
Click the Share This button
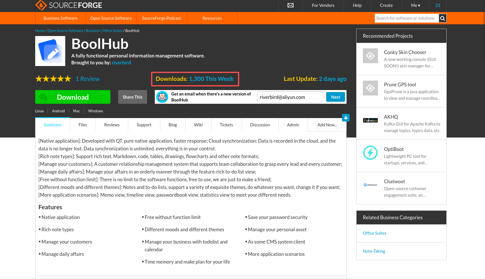click(132, 97)
